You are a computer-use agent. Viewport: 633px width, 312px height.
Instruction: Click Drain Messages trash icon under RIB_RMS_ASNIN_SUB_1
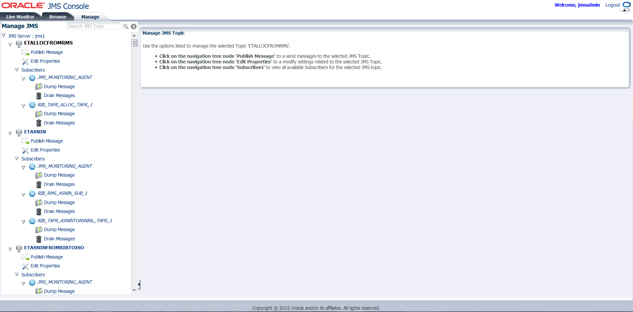[x=39, y=212]
